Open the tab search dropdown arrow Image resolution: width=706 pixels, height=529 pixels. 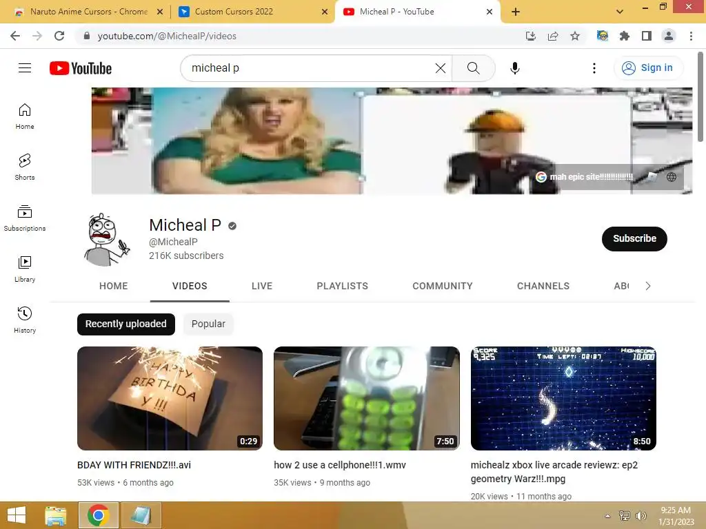[620, 12]
